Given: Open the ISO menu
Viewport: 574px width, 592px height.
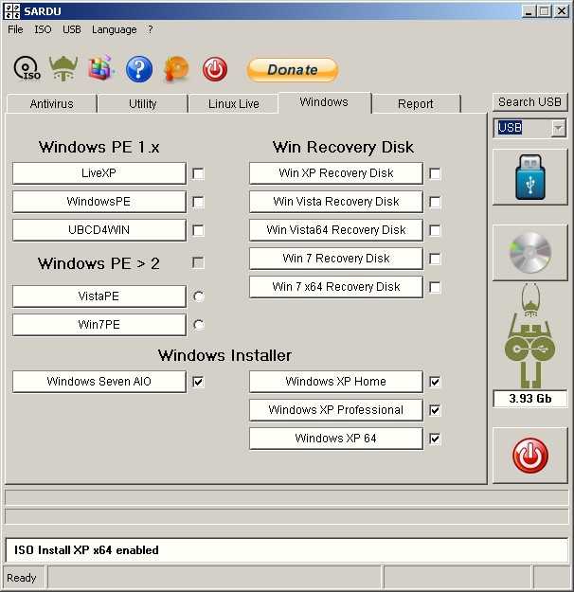Looking at the screenshot, I should [x=43, y=29].
